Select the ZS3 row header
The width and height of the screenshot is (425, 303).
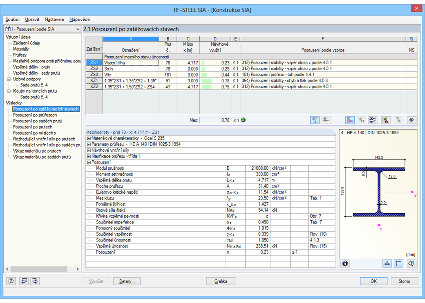pos(94,75)
